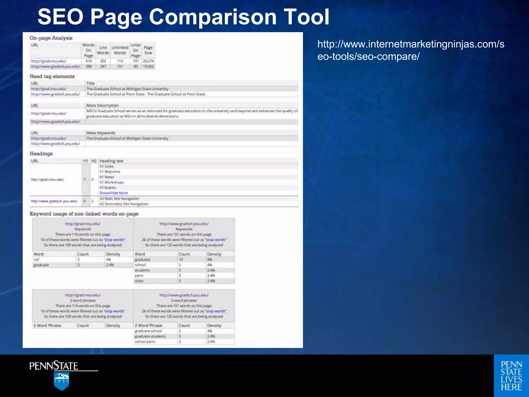The width and height of the screenshot is (529, 397).
Task: Click the MSU meta description text
Action: pyautogui.click(x=192, y=113)
